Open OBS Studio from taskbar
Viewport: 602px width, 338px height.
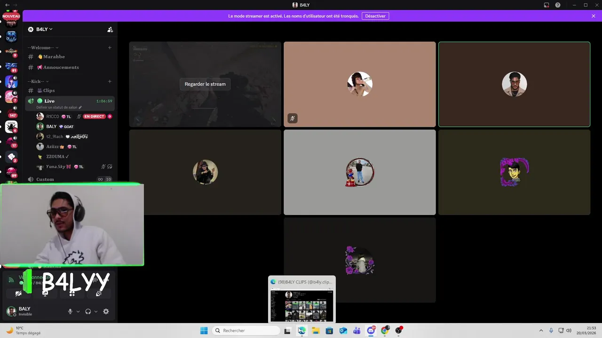click(x=399, y=330)
